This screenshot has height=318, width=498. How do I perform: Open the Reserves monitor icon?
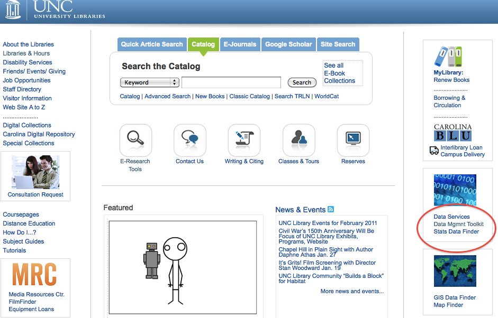(x=353, y=140)
